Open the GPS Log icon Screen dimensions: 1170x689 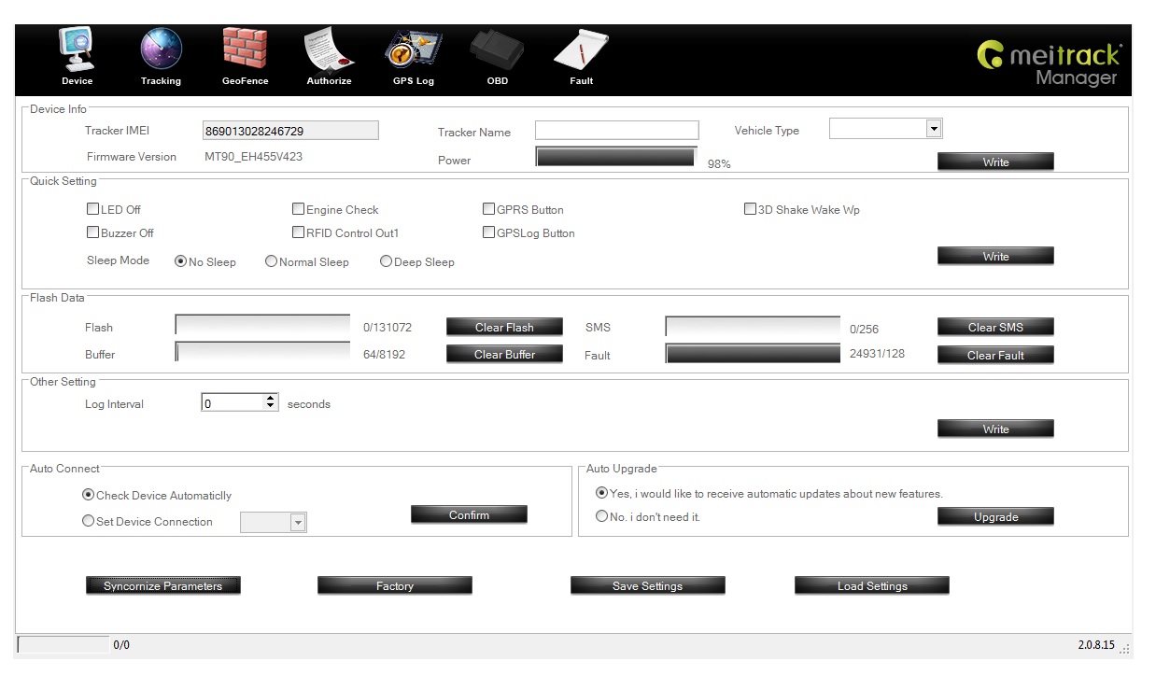[413, 53]
